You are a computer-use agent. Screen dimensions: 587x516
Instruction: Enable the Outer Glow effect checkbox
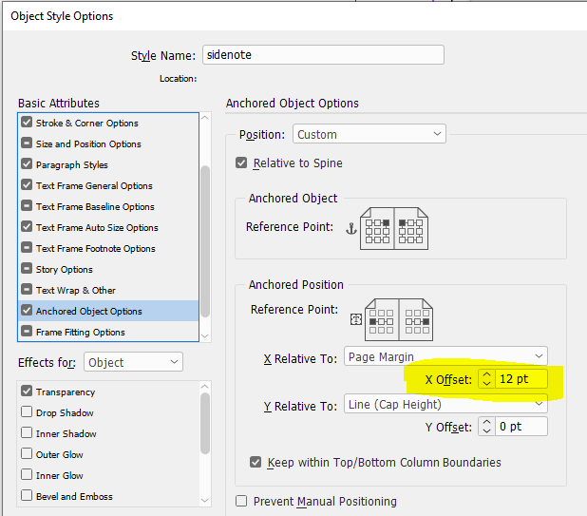pyautogui.click(x=27, y=453)
